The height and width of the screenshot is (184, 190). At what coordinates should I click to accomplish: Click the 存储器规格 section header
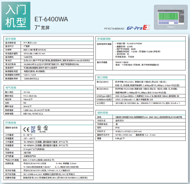[x=104, y=39]
